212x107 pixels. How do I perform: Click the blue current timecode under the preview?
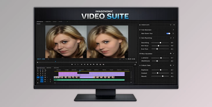click(41, 59)
